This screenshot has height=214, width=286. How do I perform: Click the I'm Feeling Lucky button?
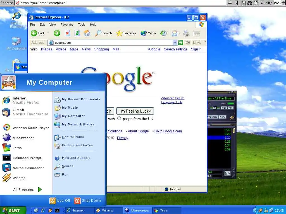[x=135, y=111]
